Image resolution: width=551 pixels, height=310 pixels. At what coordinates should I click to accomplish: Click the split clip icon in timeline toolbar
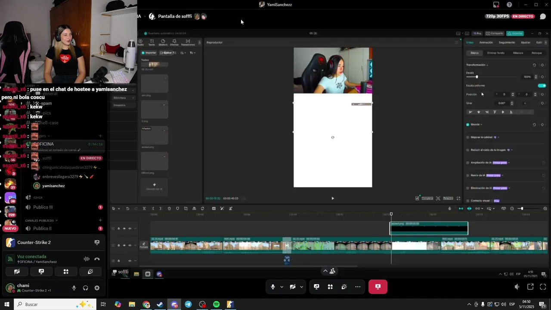click(144, 208)
